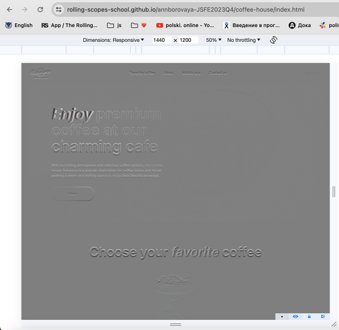Open the js bookmarks folder
The width and height of the screenshot is (339, 330).
tap(114, 25)
